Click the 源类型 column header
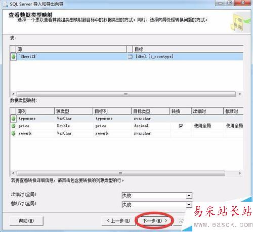The width and height of the screenshot is (253, 232). (x=74, y=111)
